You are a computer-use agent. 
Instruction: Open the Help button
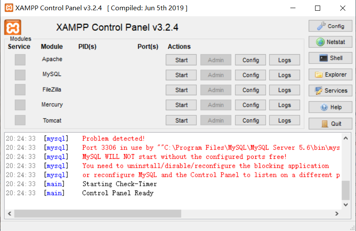click(330, 107)
